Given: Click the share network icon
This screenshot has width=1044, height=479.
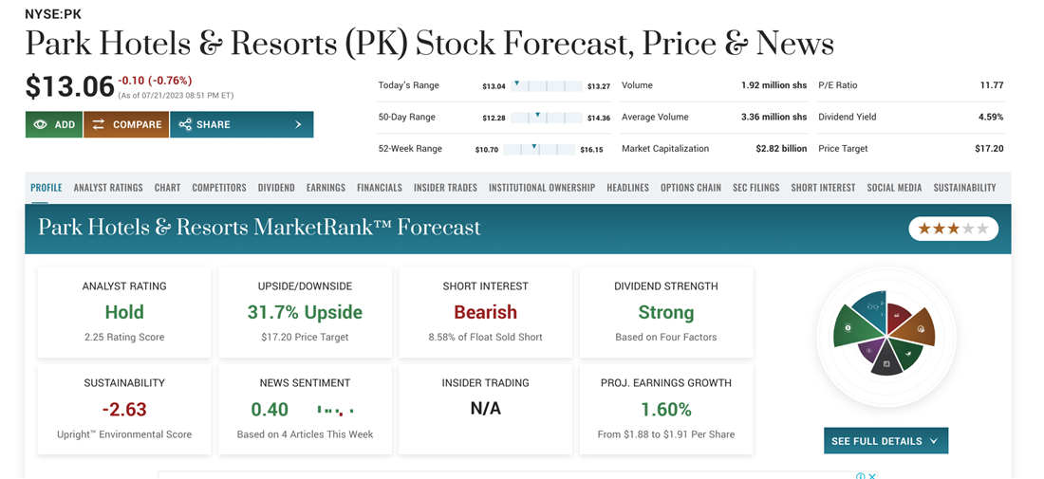Looking at the screenshot, I should (x=185, y=124).
